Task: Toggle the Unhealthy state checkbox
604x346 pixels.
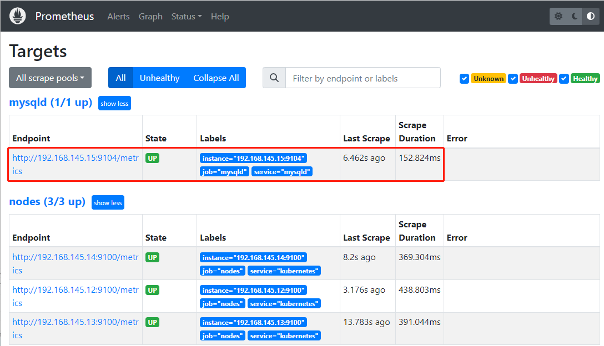Action: point(513,79)
